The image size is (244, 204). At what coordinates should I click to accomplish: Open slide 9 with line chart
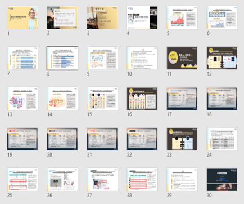[x=102, y=58]
